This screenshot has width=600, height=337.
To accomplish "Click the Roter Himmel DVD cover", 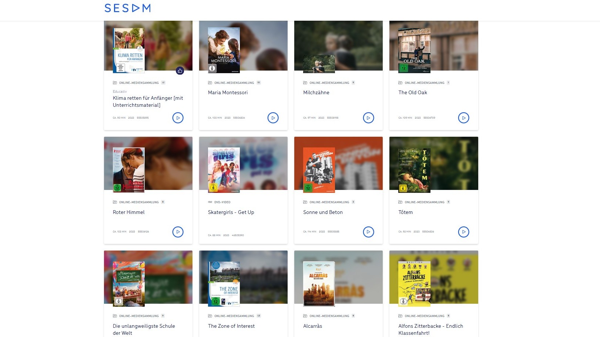I will click(129, 170).
